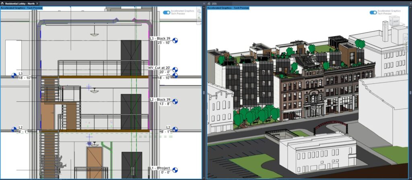Click the FRONT face of the ViewCube
Screen dimensions: 412x180
(x=396, y=21)
